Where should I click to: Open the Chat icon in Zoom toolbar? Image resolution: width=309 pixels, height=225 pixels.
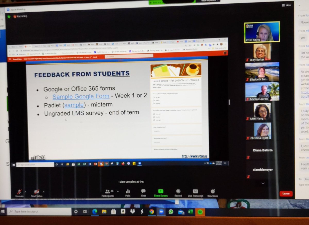143,191
